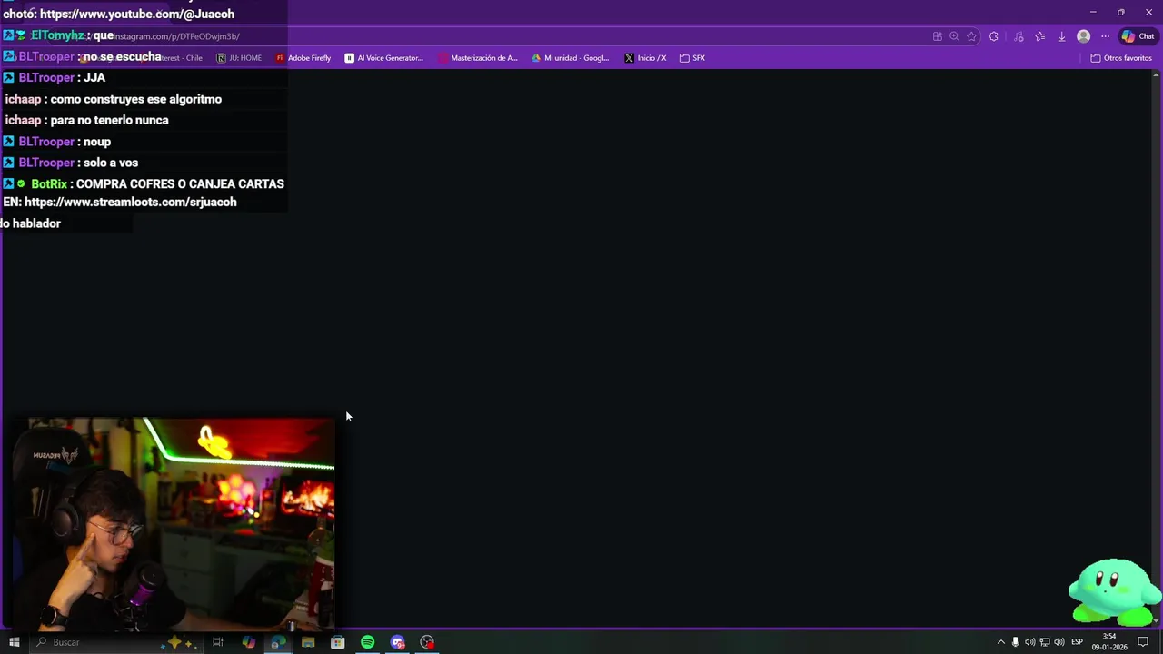The width and height of the screenshot is (1163, 654).
Task: Open the Favorites list icon
Action: pos(1040,36)
